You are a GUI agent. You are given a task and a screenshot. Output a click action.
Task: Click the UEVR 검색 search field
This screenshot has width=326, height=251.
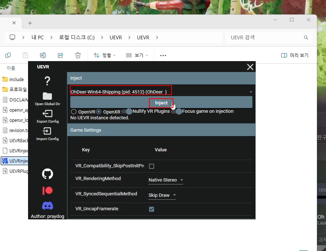point(266,37)
